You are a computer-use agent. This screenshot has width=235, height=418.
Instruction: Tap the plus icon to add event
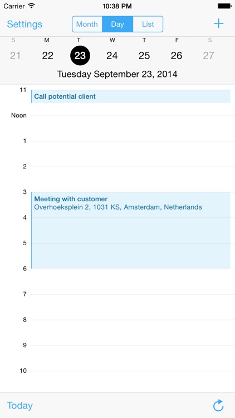(218, 24)
